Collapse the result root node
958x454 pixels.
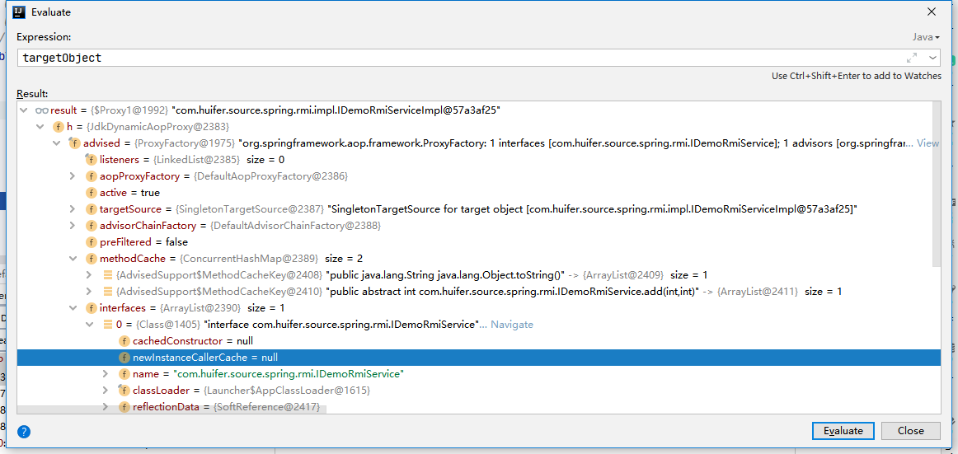[x=24, y=110]
